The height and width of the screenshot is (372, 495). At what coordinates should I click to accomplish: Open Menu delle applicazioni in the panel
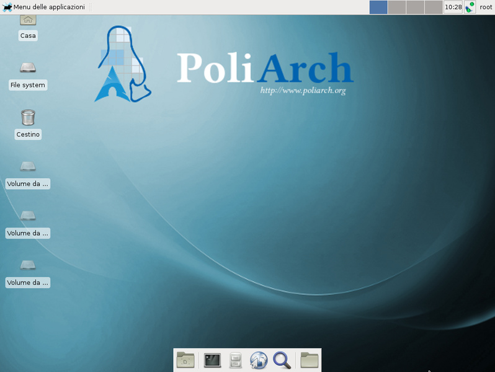(43, 7)
